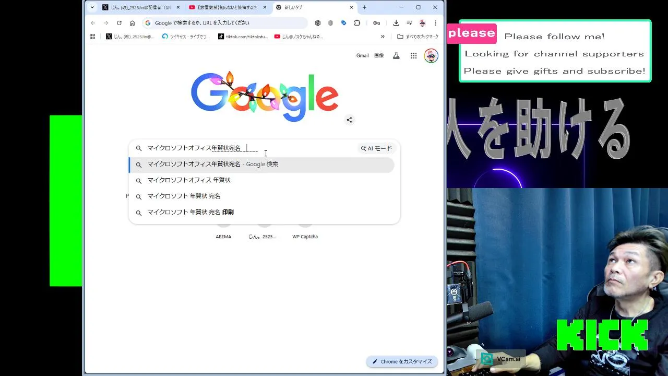The image size is (668, 376).
Task: Minimize the Chrome window
Action: pyautogui.click(x=401, y=7)
